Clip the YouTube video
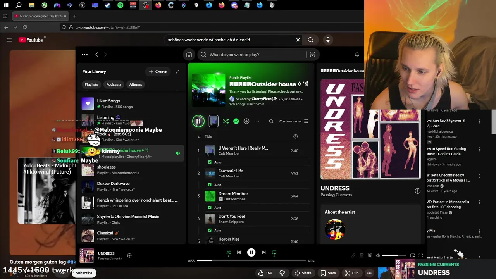496x279 pixels. click(351, 273)
